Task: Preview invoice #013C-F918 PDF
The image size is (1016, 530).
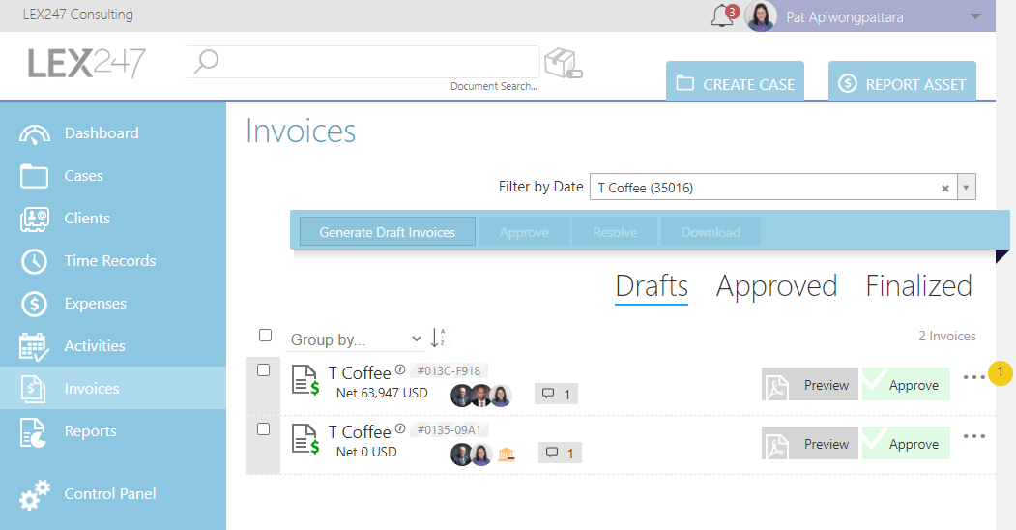Action: 810,384
